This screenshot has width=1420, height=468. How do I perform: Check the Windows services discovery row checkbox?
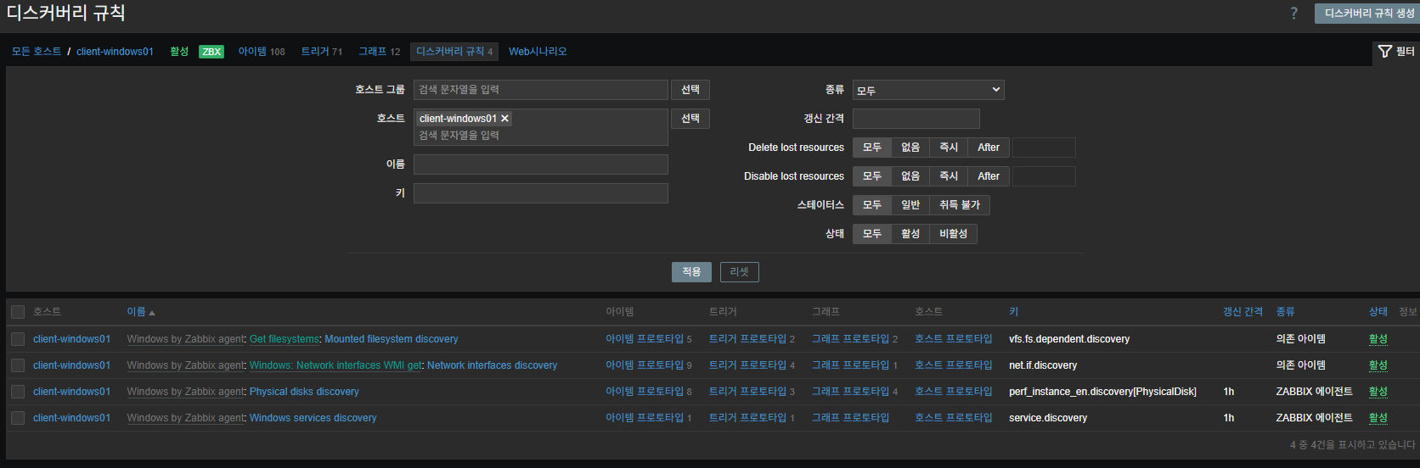(x=18, y=418)
